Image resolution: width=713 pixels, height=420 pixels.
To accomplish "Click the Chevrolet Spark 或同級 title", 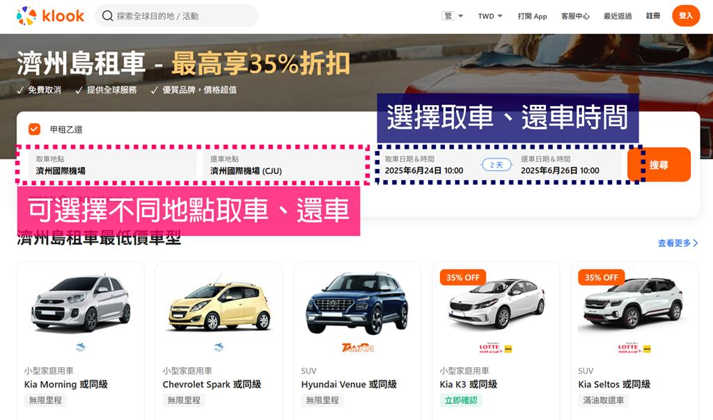I will click(x=212, y=384).
